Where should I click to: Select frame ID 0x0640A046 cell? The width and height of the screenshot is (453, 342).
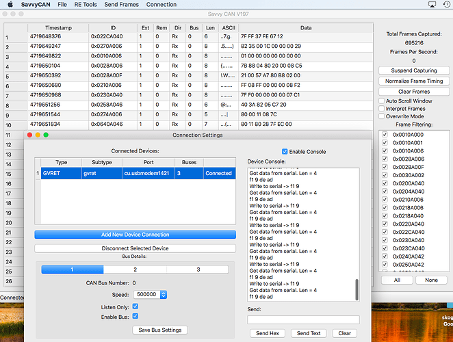(x=113, y=124)
